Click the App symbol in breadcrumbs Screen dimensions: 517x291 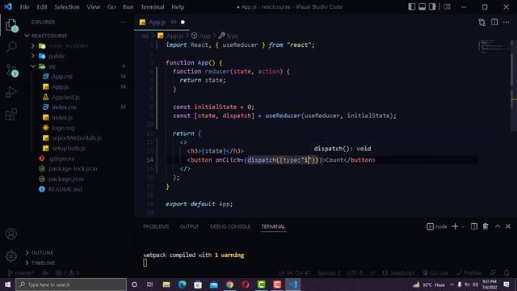click(204, 36)
